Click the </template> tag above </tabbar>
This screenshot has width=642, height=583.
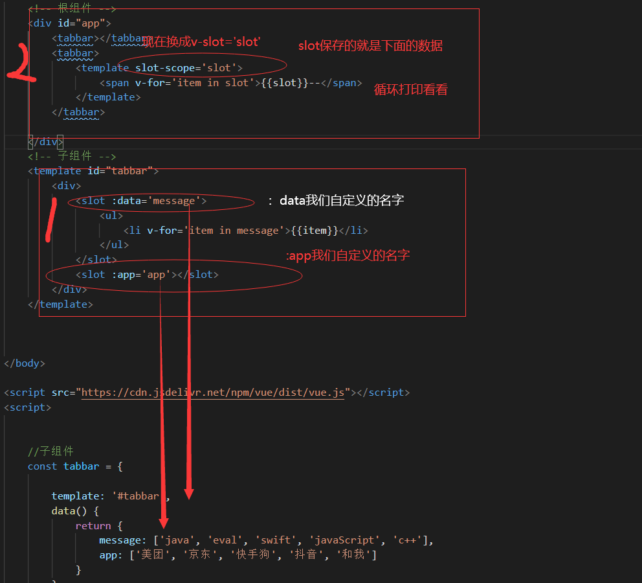[109, 97]
